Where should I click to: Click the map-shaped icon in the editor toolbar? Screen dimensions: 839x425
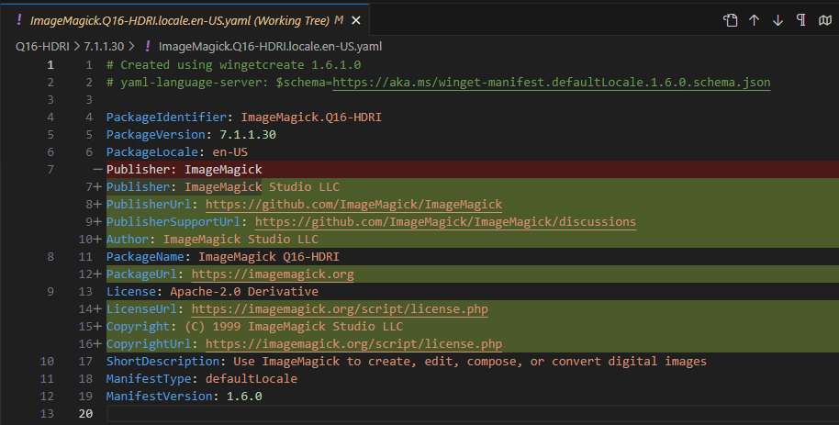tap(824, 20)
